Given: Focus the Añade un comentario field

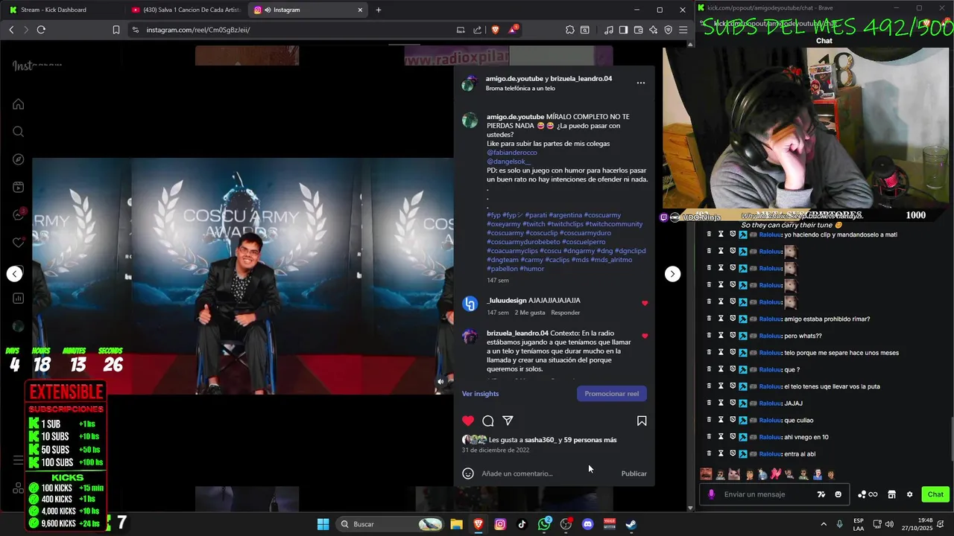Looking at the screenshot, I should pyautogui.click(x=548, y=473).
